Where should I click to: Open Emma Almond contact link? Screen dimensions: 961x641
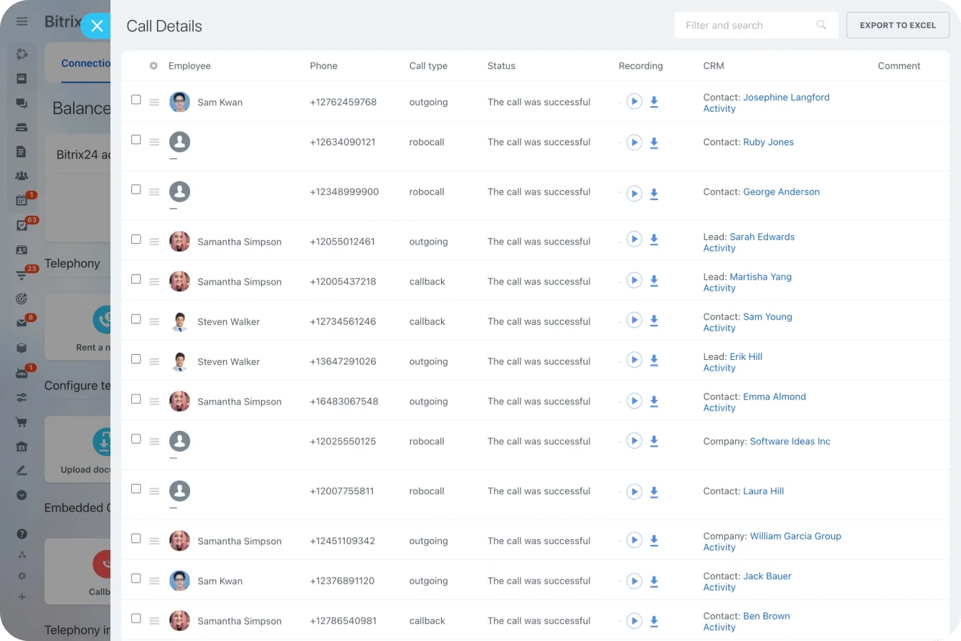pos(774,397)
